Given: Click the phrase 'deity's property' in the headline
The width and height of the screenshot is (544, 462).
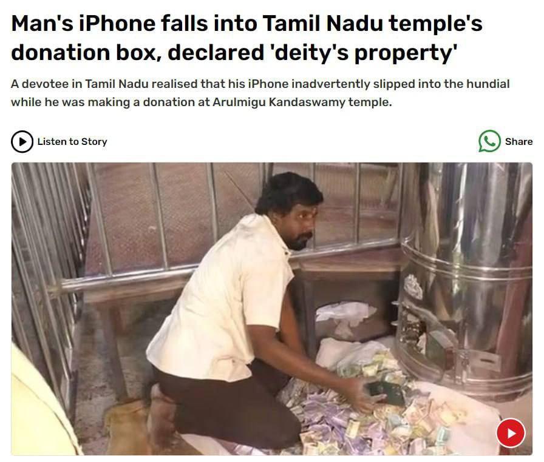Looking at the screenshot, I should pyautogui.click(x=364, y=53).
